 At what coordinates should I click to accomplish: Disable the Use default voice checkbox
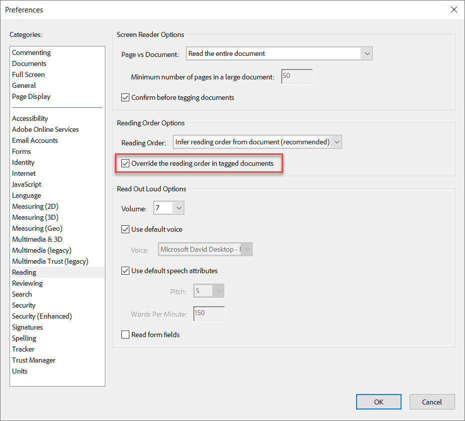(x=125, y=230)
